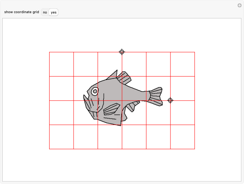Click the top-left cell of the red grid
This screenshot has height=184, width=244.
coord(61,64)
